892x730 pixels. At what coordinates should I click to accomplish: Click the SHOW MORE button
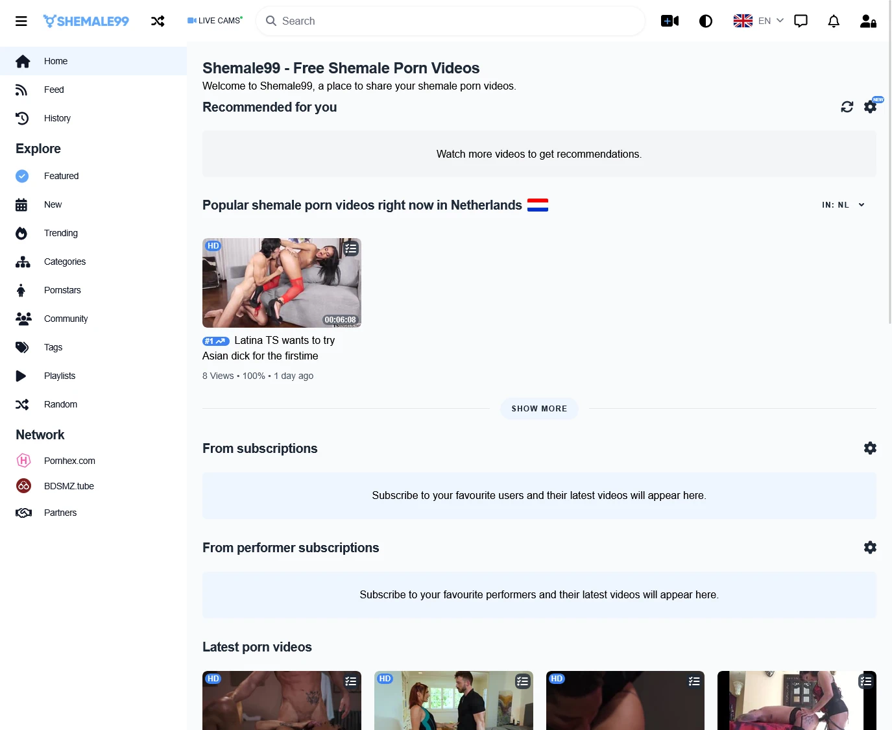click(x=539, y=409)
